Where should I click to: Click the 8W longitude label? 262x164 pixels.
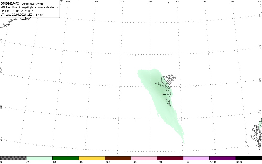point(150,2)
